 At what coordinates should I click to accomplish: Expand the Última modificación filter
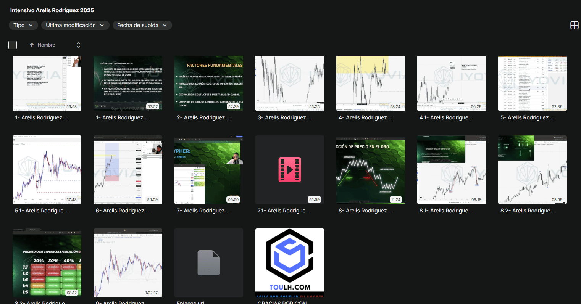coord(75,25)
